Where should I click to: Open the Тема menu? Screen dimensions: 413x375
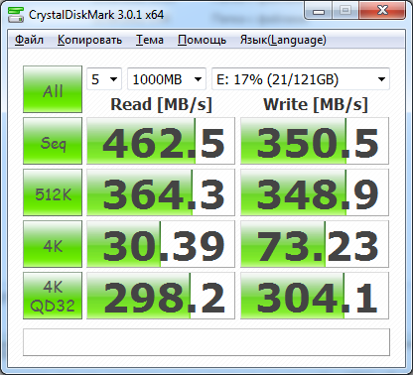150,40
